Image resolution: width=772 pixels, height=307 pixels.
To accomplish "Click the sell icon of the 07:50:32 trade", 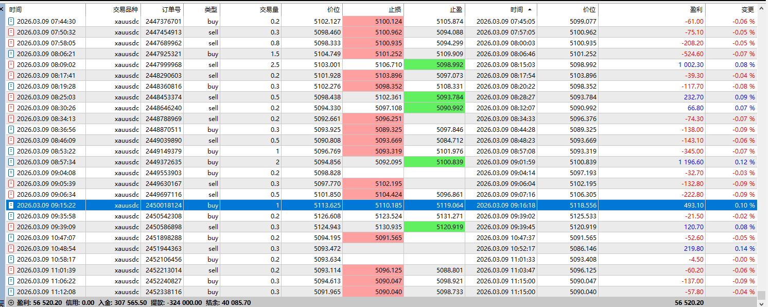I will click(11, 32).
